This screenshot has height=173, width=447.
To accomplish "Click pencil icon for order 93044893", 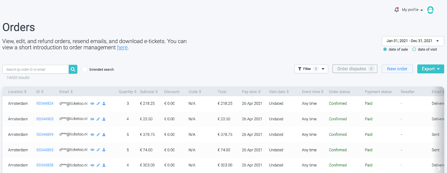I will 98,150.
